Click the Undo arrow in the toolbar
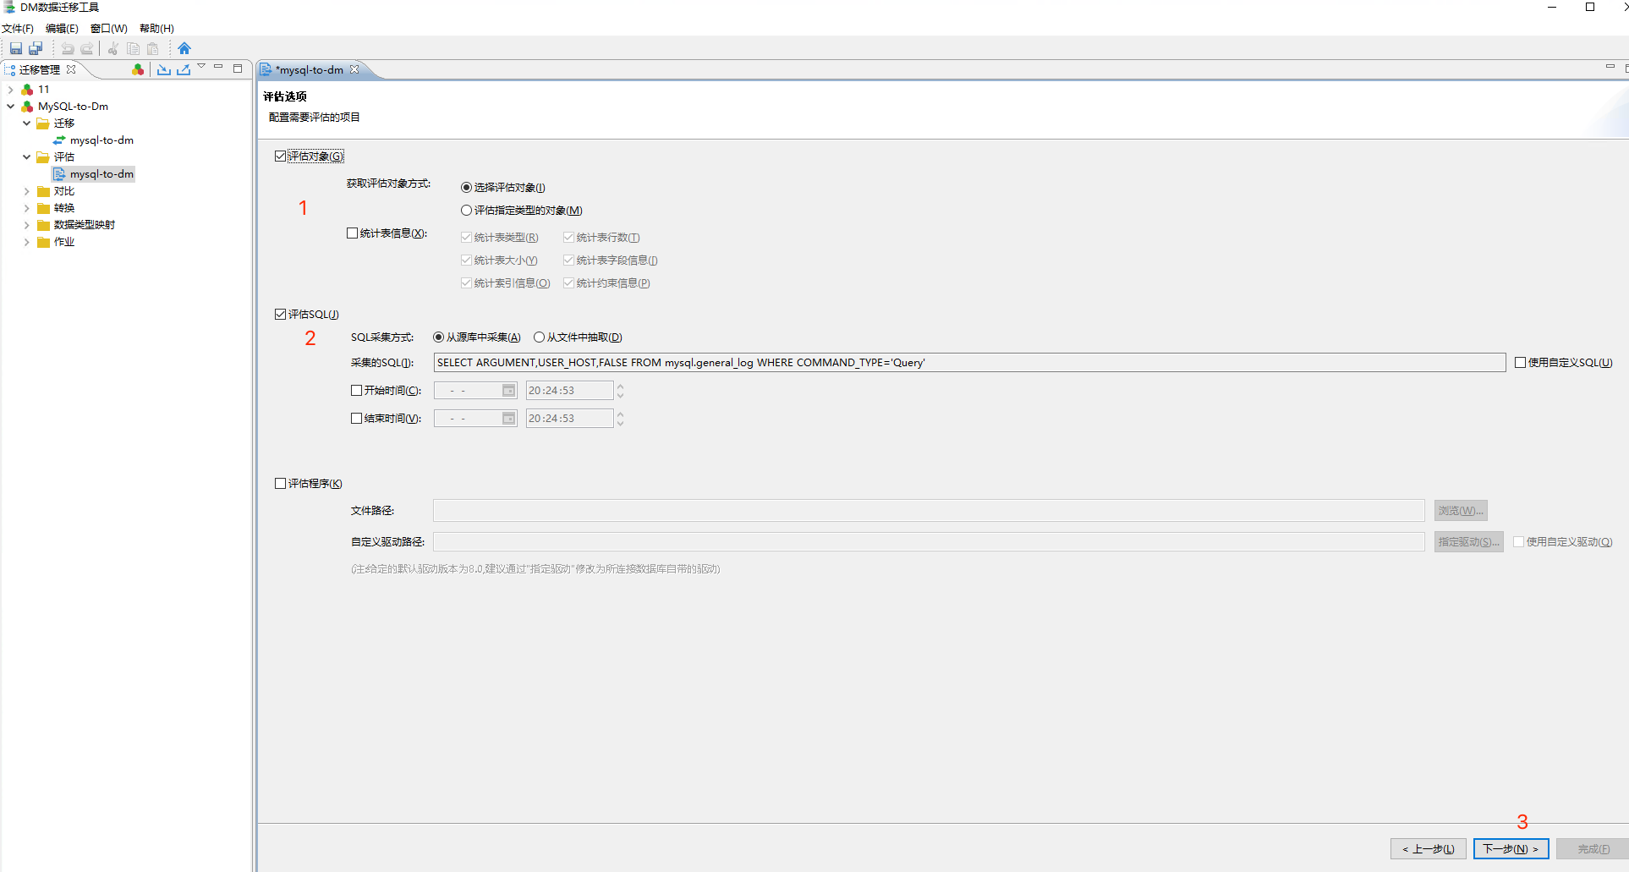Image resolution: width=1629 pixels, height=872 pixels. tap(68, 48)
